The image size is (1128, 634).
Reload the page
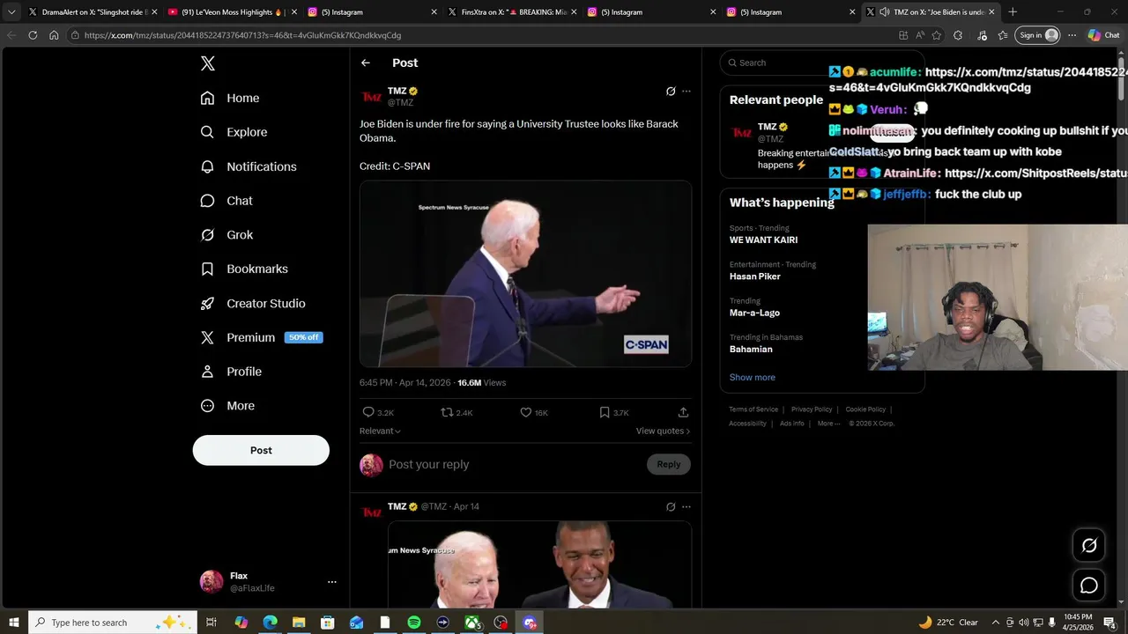[x=33, y=35]
